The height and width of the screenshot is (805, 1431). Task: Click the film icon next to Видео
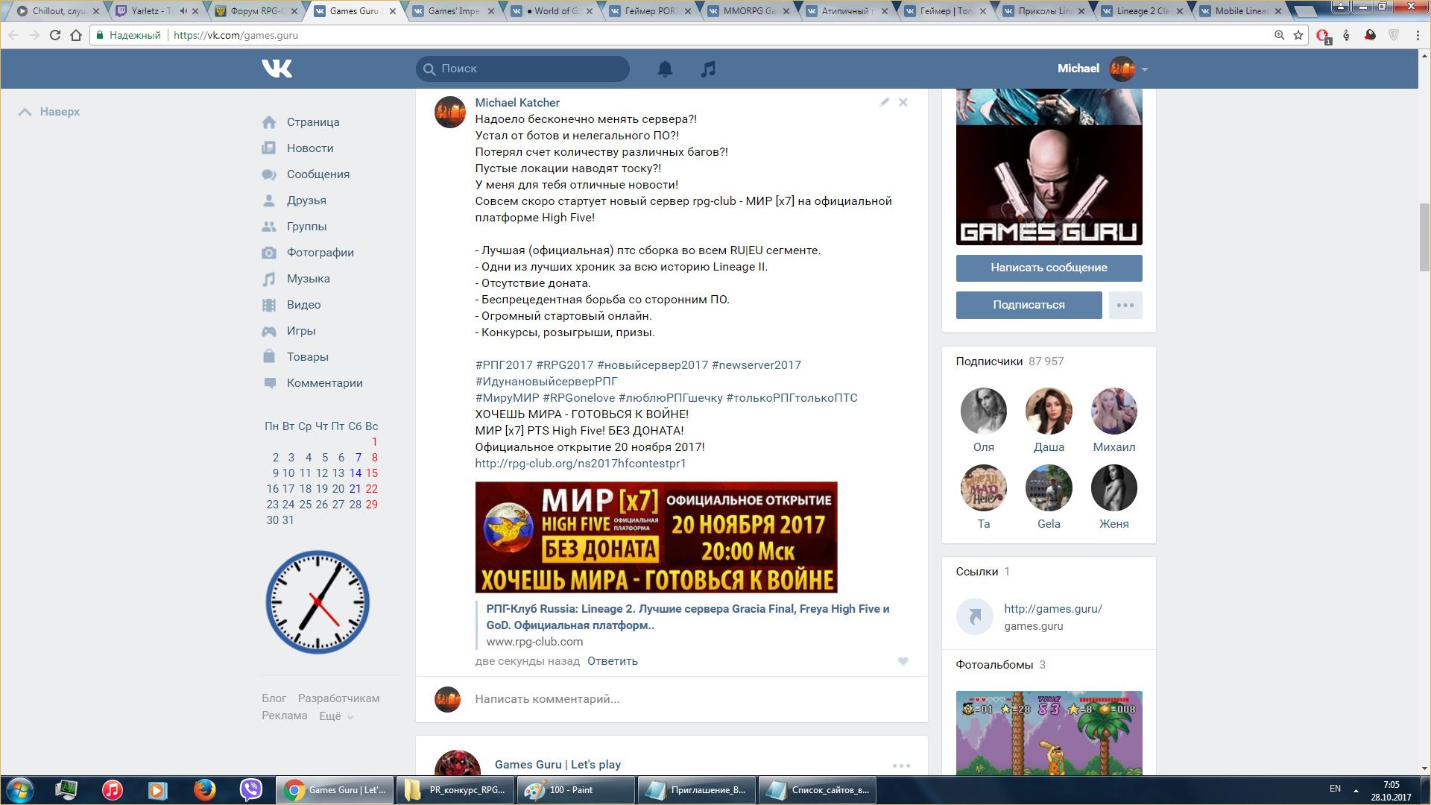[x=269, y=305]
